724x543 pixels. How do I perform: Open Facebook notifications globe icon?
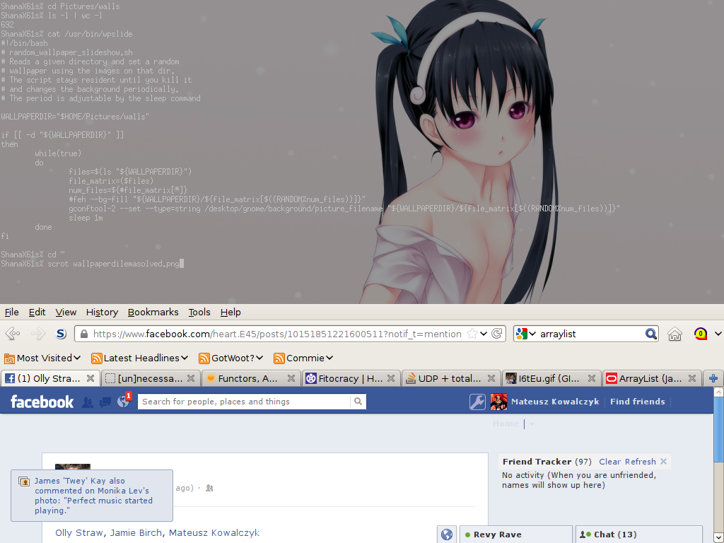click(123, 402)
